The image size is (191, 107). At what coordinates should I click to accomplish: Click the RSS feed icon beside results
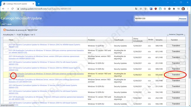(4, 30)
